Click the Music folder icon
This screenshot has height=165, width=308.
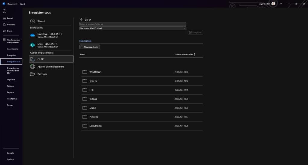click(x=85, y=108)
